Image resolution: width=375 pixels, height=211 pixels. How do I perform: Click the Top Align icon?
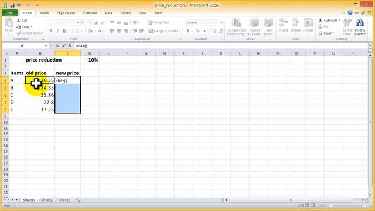pyautogui.click(x=112, y=22)
